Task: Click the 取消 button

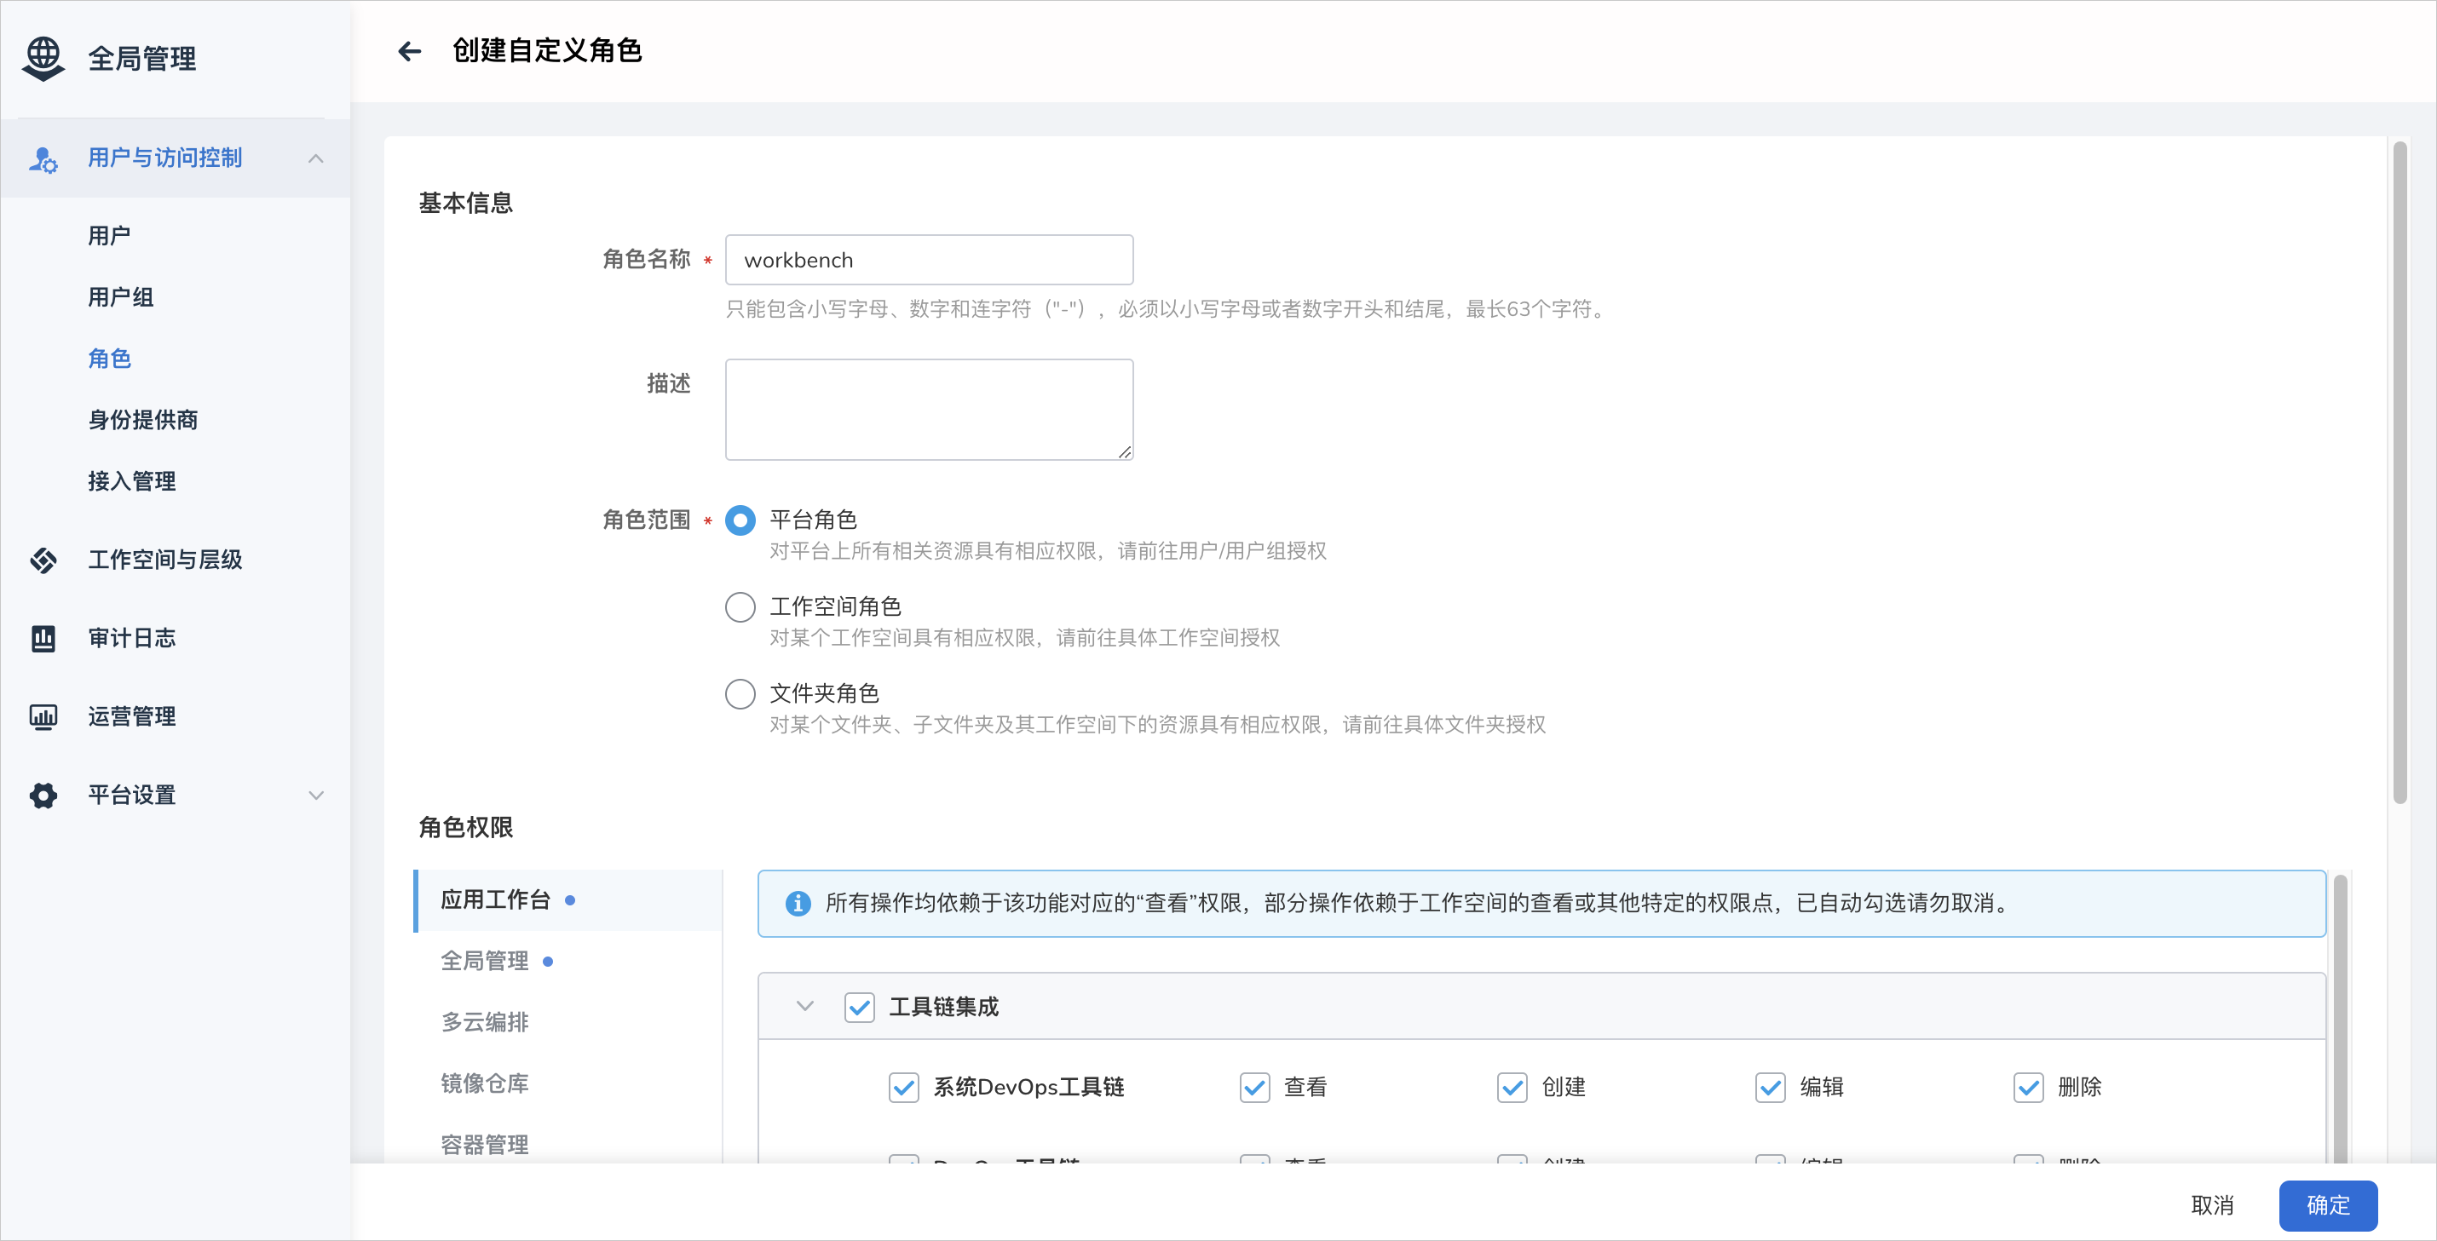Action: [2213, 1206]
